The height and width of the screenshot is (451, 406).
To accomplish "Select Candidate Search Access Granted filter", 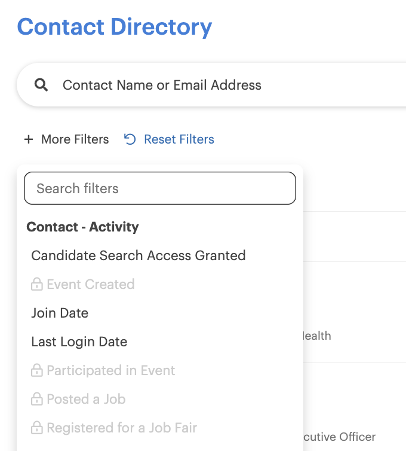I will coord(139,255).
